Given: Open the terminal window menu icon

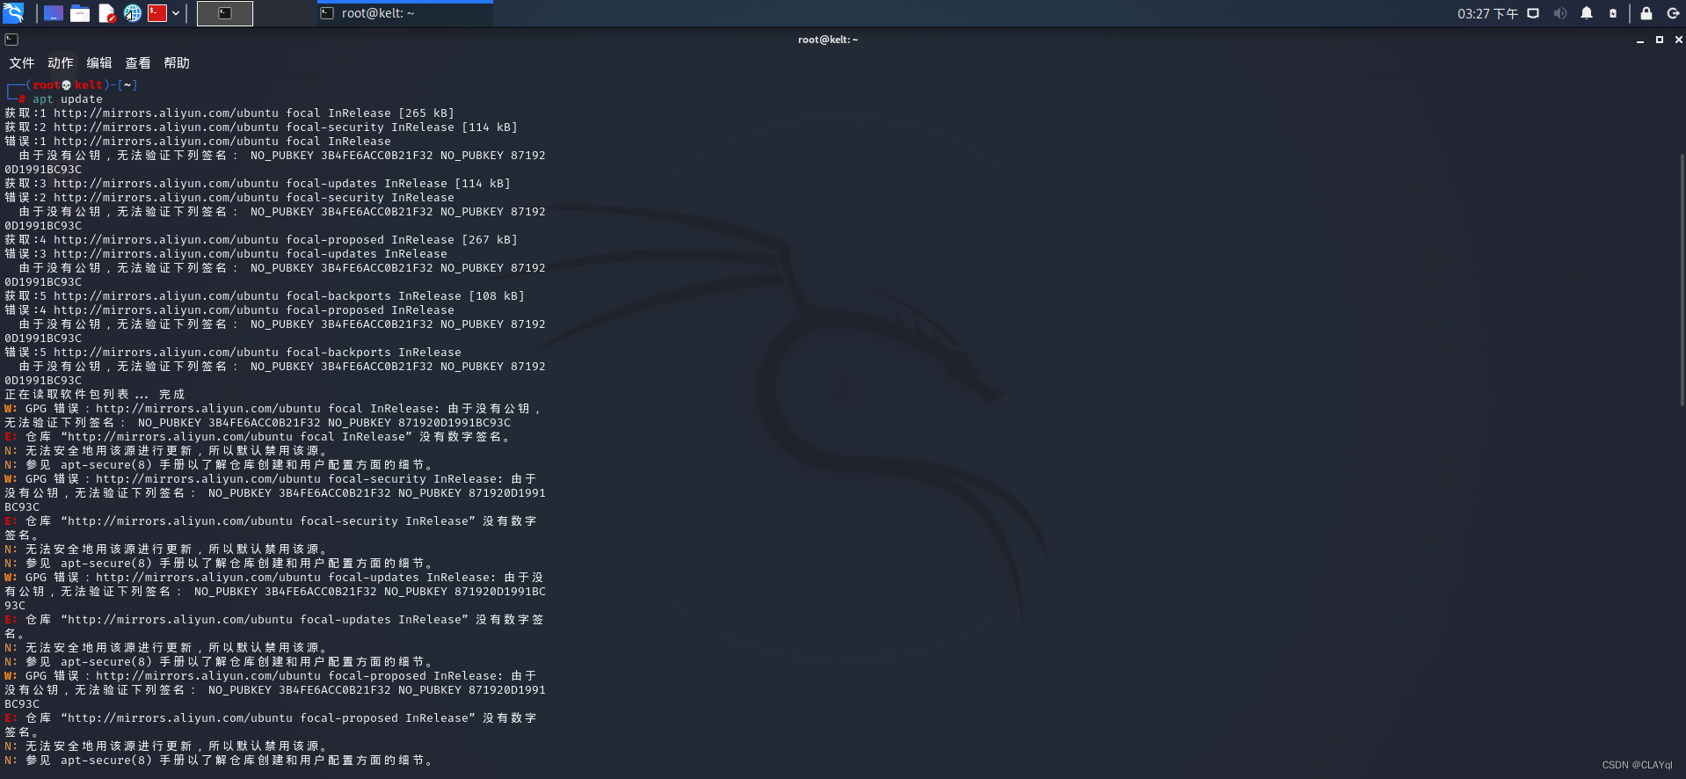Looking at the screenshot, I should (x=11, y=40).
